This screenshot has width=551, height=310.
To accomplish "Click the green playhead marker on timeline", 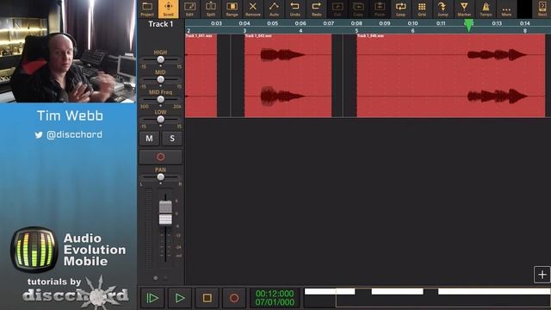I will pos(468,26).
